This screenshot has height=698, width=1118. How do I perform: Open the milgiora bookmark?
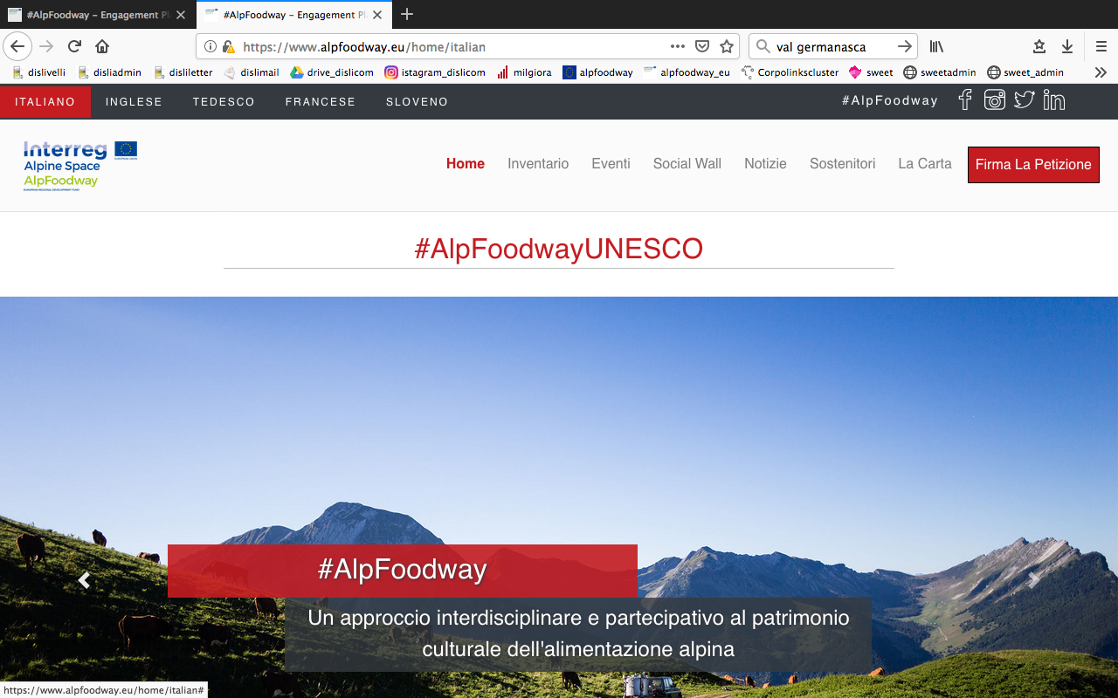(524, 72)
